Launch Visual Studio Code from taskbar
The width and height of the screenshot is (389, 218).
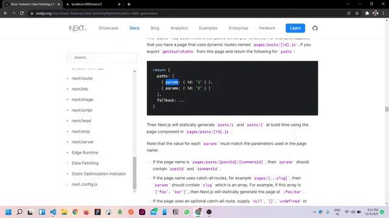click(53, 212)
